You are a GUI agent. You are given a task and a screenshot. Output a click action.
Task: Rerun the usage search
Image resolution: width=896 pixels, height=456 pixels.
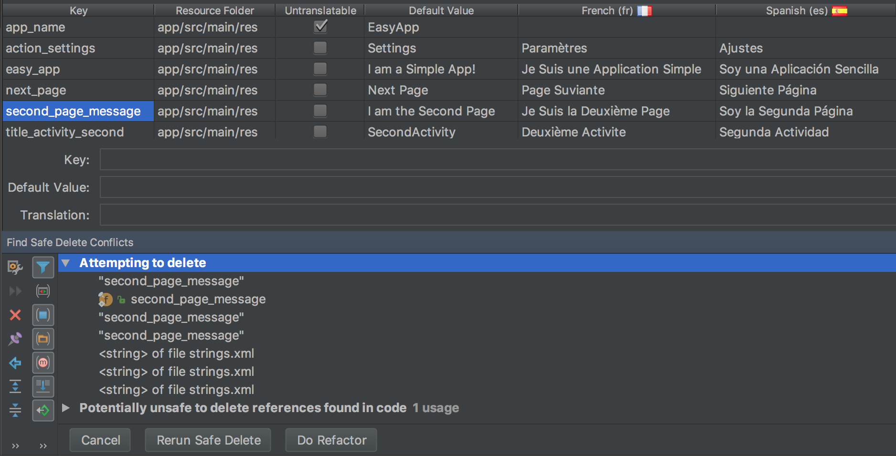coord(15,291)
